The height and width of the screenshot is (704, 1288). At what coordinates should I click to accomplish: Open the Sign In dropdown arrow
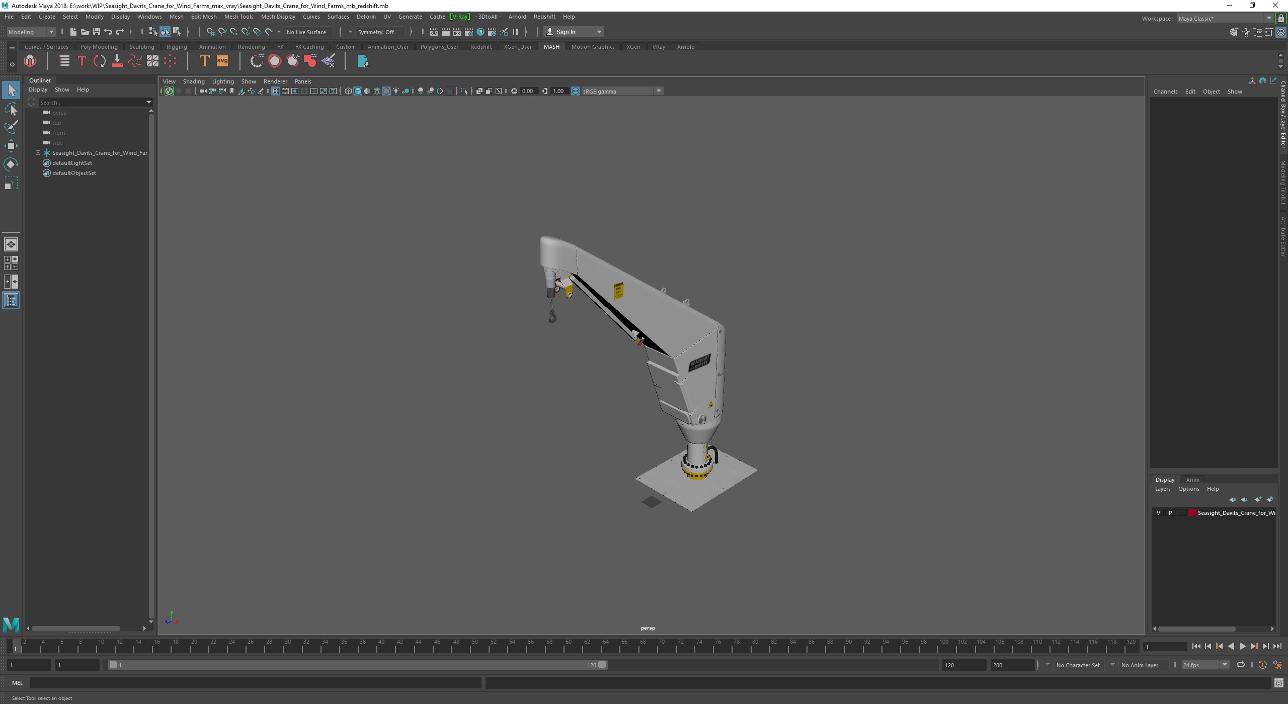pyautogui.click(x=599, y=32)
